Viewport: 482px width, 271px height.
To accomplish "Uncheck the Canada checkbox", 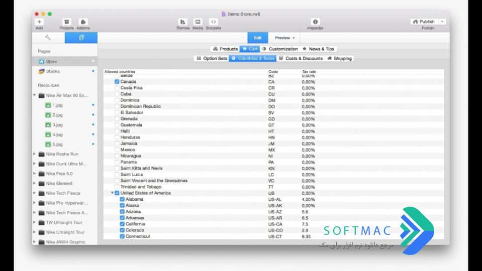I will pos(117,82).
